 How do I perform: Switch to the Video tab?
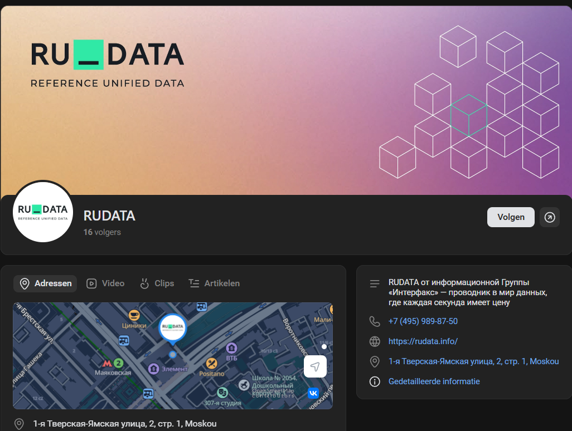click(105, 283)
